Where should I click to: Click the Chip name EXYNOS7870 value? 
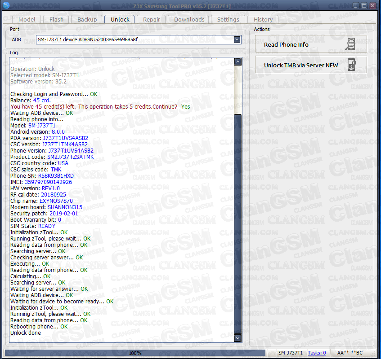point(56,201)
